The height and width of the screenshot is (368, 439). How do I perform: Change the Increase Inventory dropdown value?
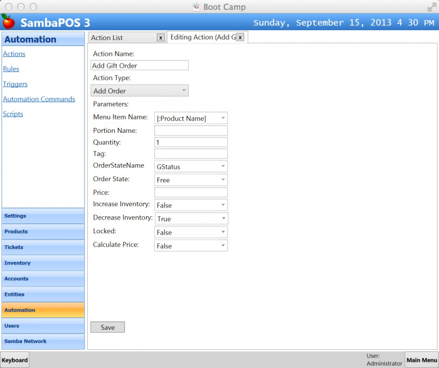coord(191,205)
